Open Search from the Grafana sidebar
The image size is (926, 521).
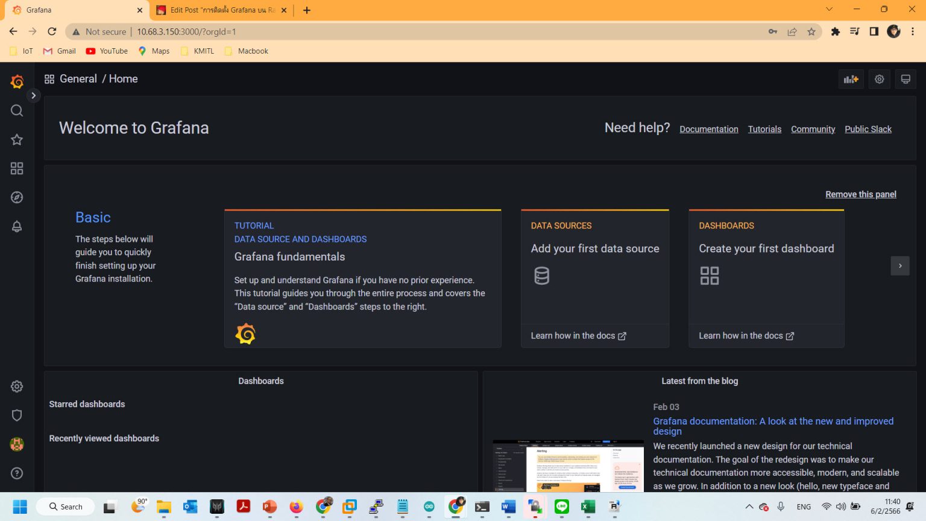click(x=16, y=110)
